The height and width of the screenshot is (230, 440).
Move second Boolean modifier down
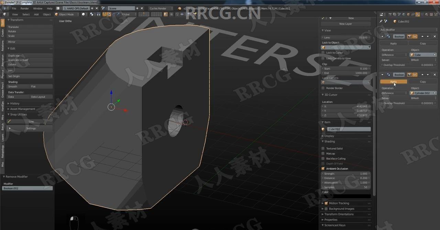click(x=428, y=74)
